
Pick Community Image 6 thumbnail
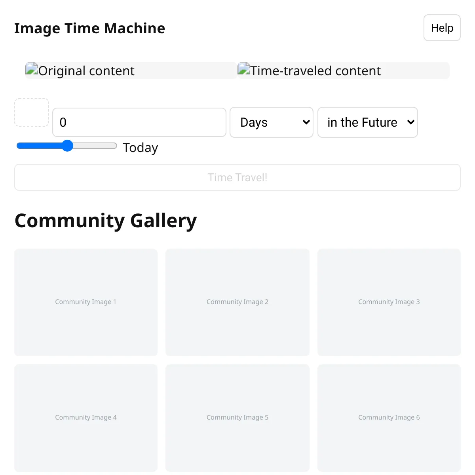pos(389,418)
